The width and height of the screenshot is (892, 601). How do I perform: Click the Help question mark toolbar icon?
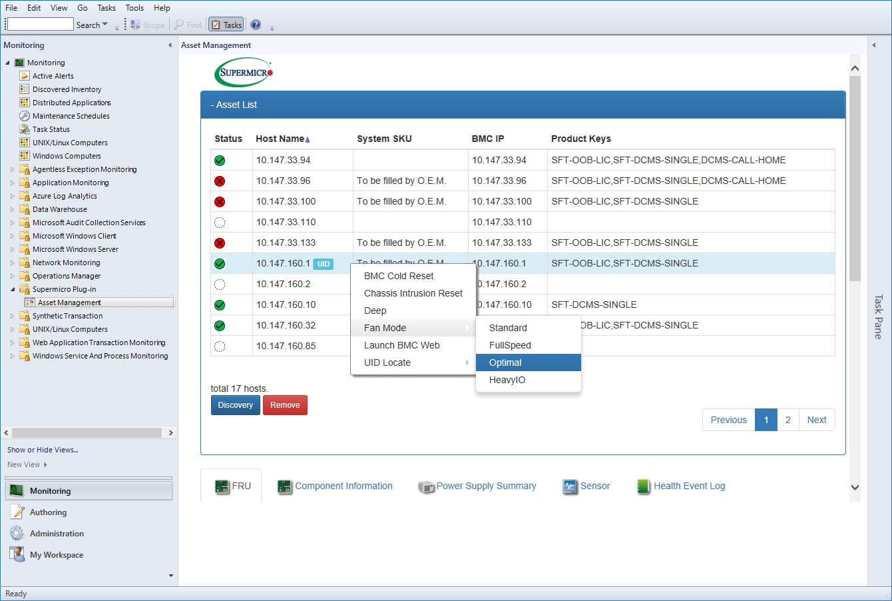tap(256, 25)
